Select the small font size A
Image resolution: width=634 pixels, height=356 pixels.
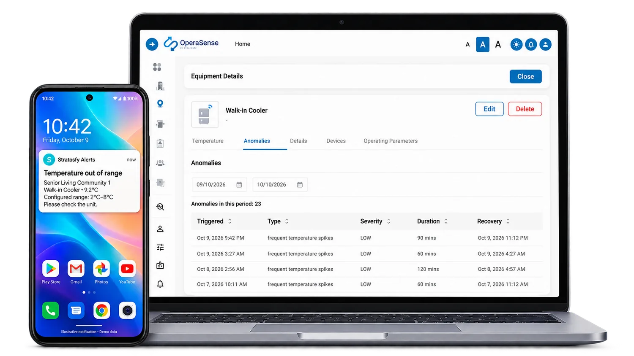[467, 44]
